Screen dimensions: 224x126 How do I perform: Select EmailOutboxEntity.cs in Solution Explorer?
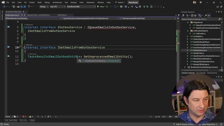201,42
